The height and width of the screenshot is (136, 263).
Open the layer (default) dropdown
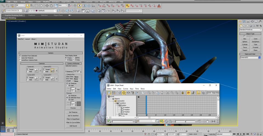tap(42, 11)
